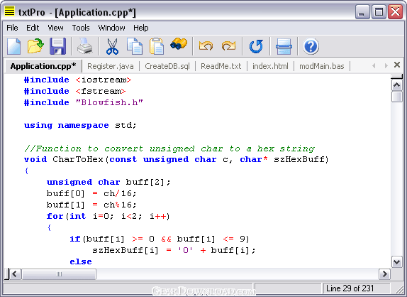The width and height of the screenshot is (407, 297).
Task: Open Find with the binoculars icon
Action: [179, 44]
